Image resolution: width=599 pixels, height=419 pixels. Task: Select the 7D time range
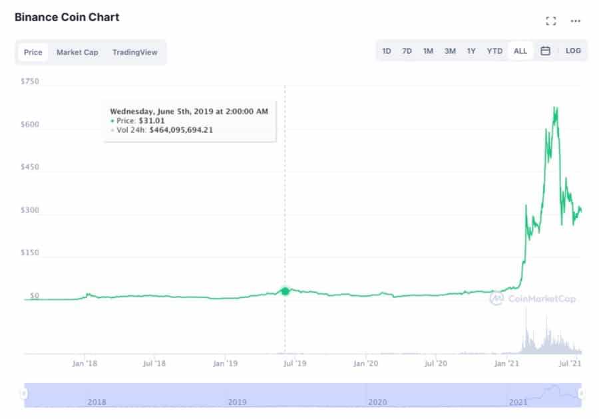(x=407, y=51)
